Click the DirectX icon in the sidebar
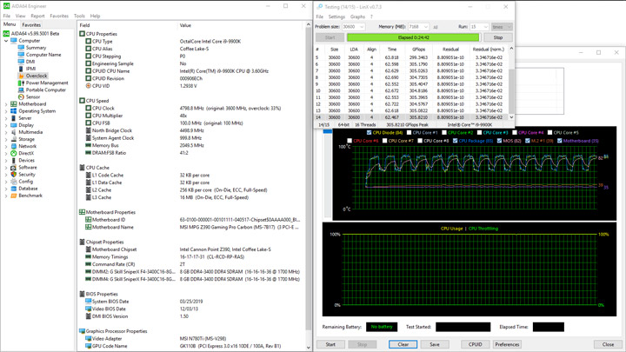626x352 pixels. 15,153
